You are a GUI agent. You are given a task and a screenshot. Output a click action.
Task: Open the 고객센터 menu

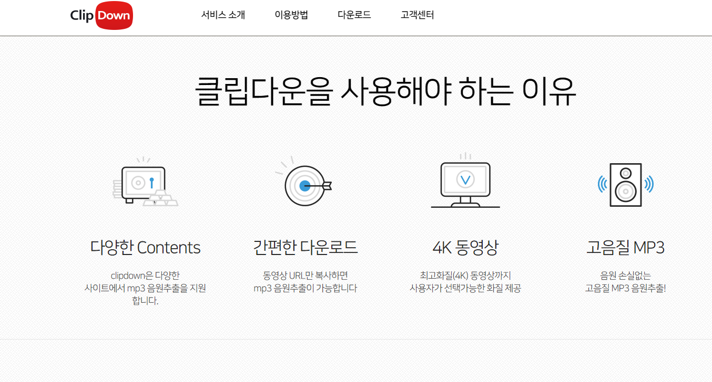pyautogui.click(x=418, y=15)
